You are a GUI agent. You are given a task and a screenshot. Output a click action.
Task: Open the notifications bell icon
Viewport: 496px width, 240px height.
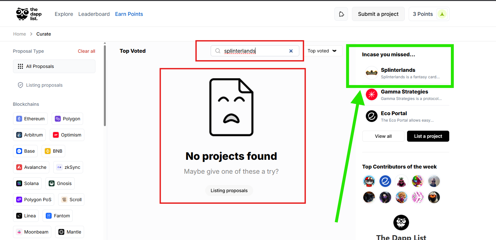tap(341, 14)
